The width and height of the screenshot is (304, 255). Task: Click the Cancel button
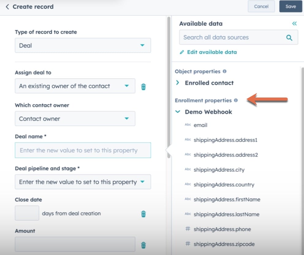click(x=261, y=6)
